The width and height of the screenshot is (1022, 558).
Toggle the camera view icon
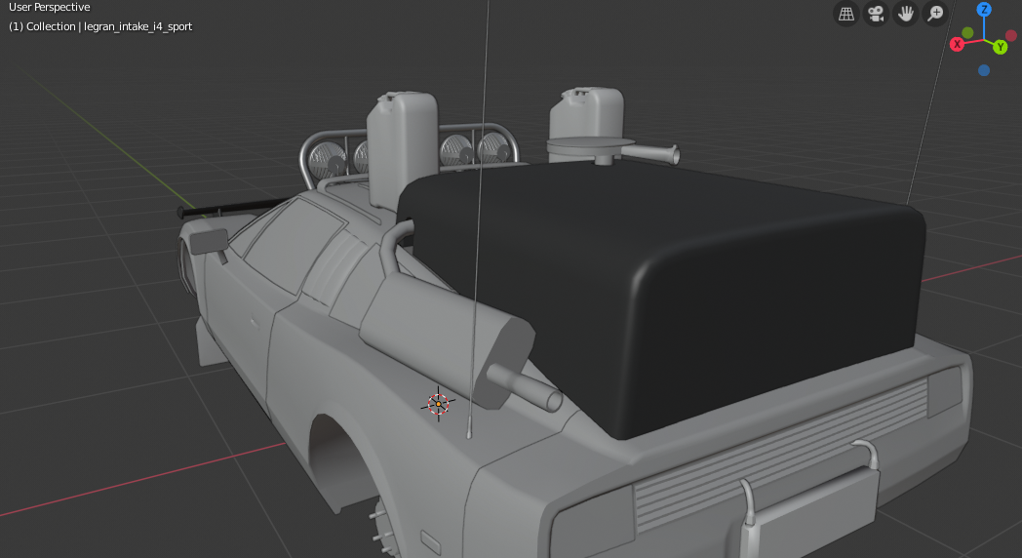[x=876, y=14]
